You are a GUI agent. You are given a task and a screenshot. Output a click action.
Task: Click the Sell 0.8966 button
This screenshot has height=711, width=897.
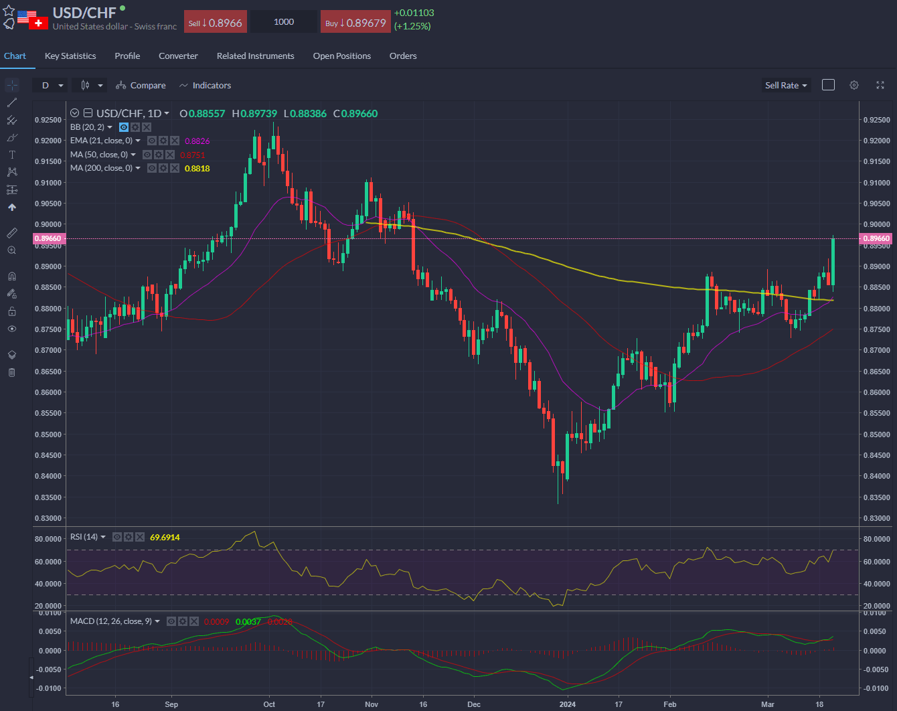[x=216, y=22]
